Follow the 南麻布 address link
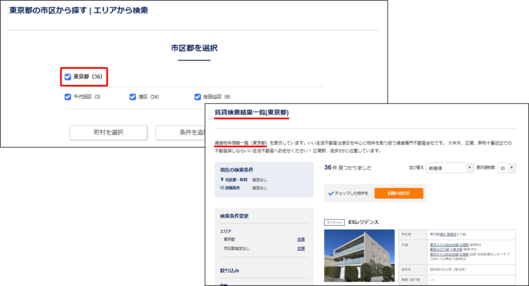This screenshot has width=529, height=286. 452,234
